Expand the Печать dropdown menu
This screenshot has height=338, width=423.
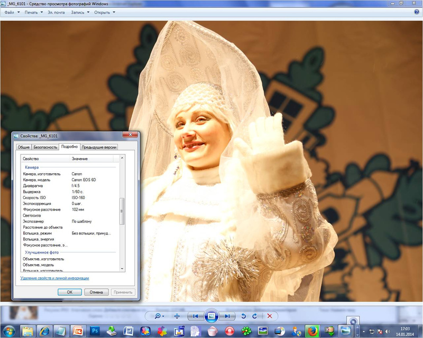point(32,12)
